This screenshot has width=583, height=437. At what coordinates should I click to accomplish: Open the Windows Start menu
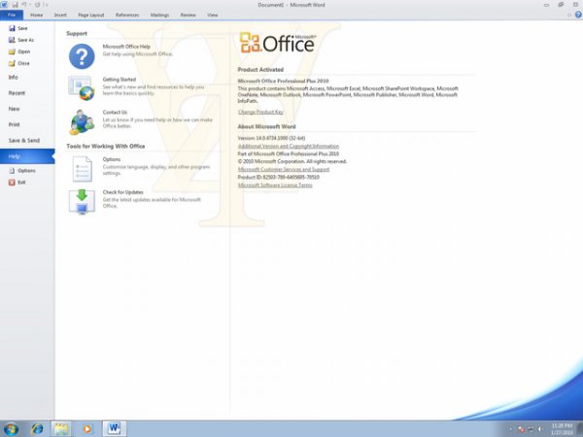point(11,427)
